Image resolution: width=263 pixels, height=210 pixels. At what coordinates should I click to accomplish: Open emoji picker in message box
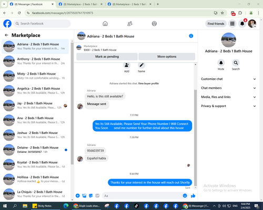point(185,196)
